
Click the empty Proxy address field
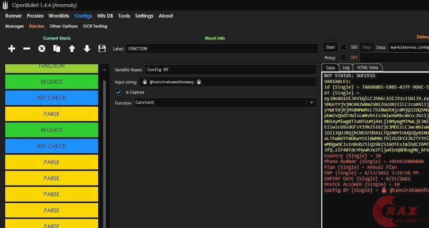(395, 58)
